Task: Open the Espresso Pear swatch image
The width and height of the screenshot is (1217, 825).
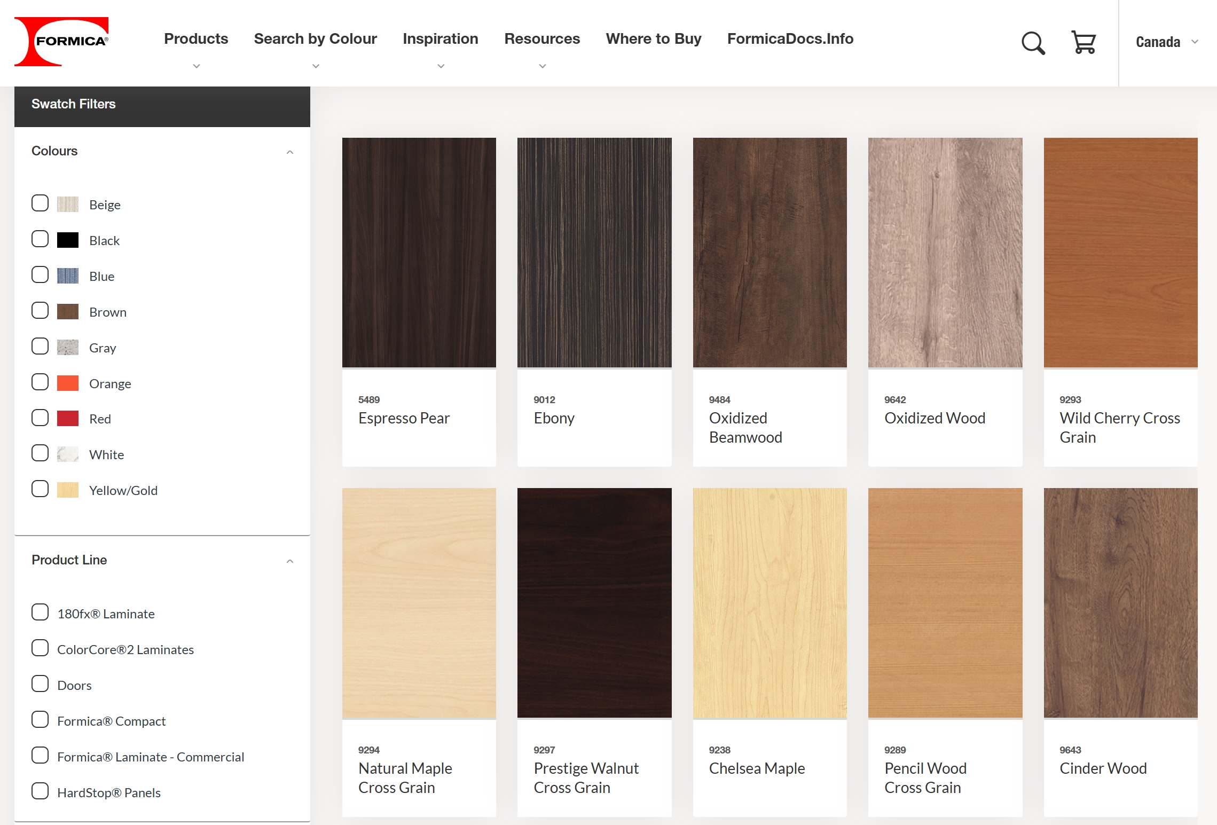Action: pyautogui.click(x=419, y=253)
